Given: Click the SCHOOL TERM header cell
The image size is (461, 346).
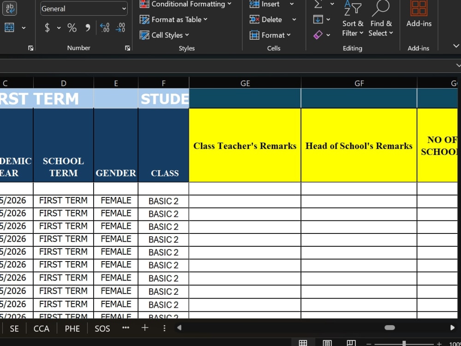Looking at the screenshot, I should click(64, 145).
